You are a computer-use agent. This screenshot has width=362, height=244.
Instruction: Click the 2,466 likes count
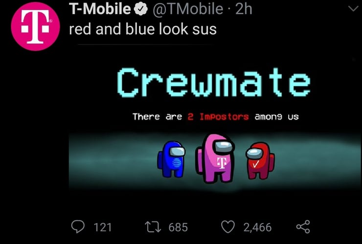257,227
